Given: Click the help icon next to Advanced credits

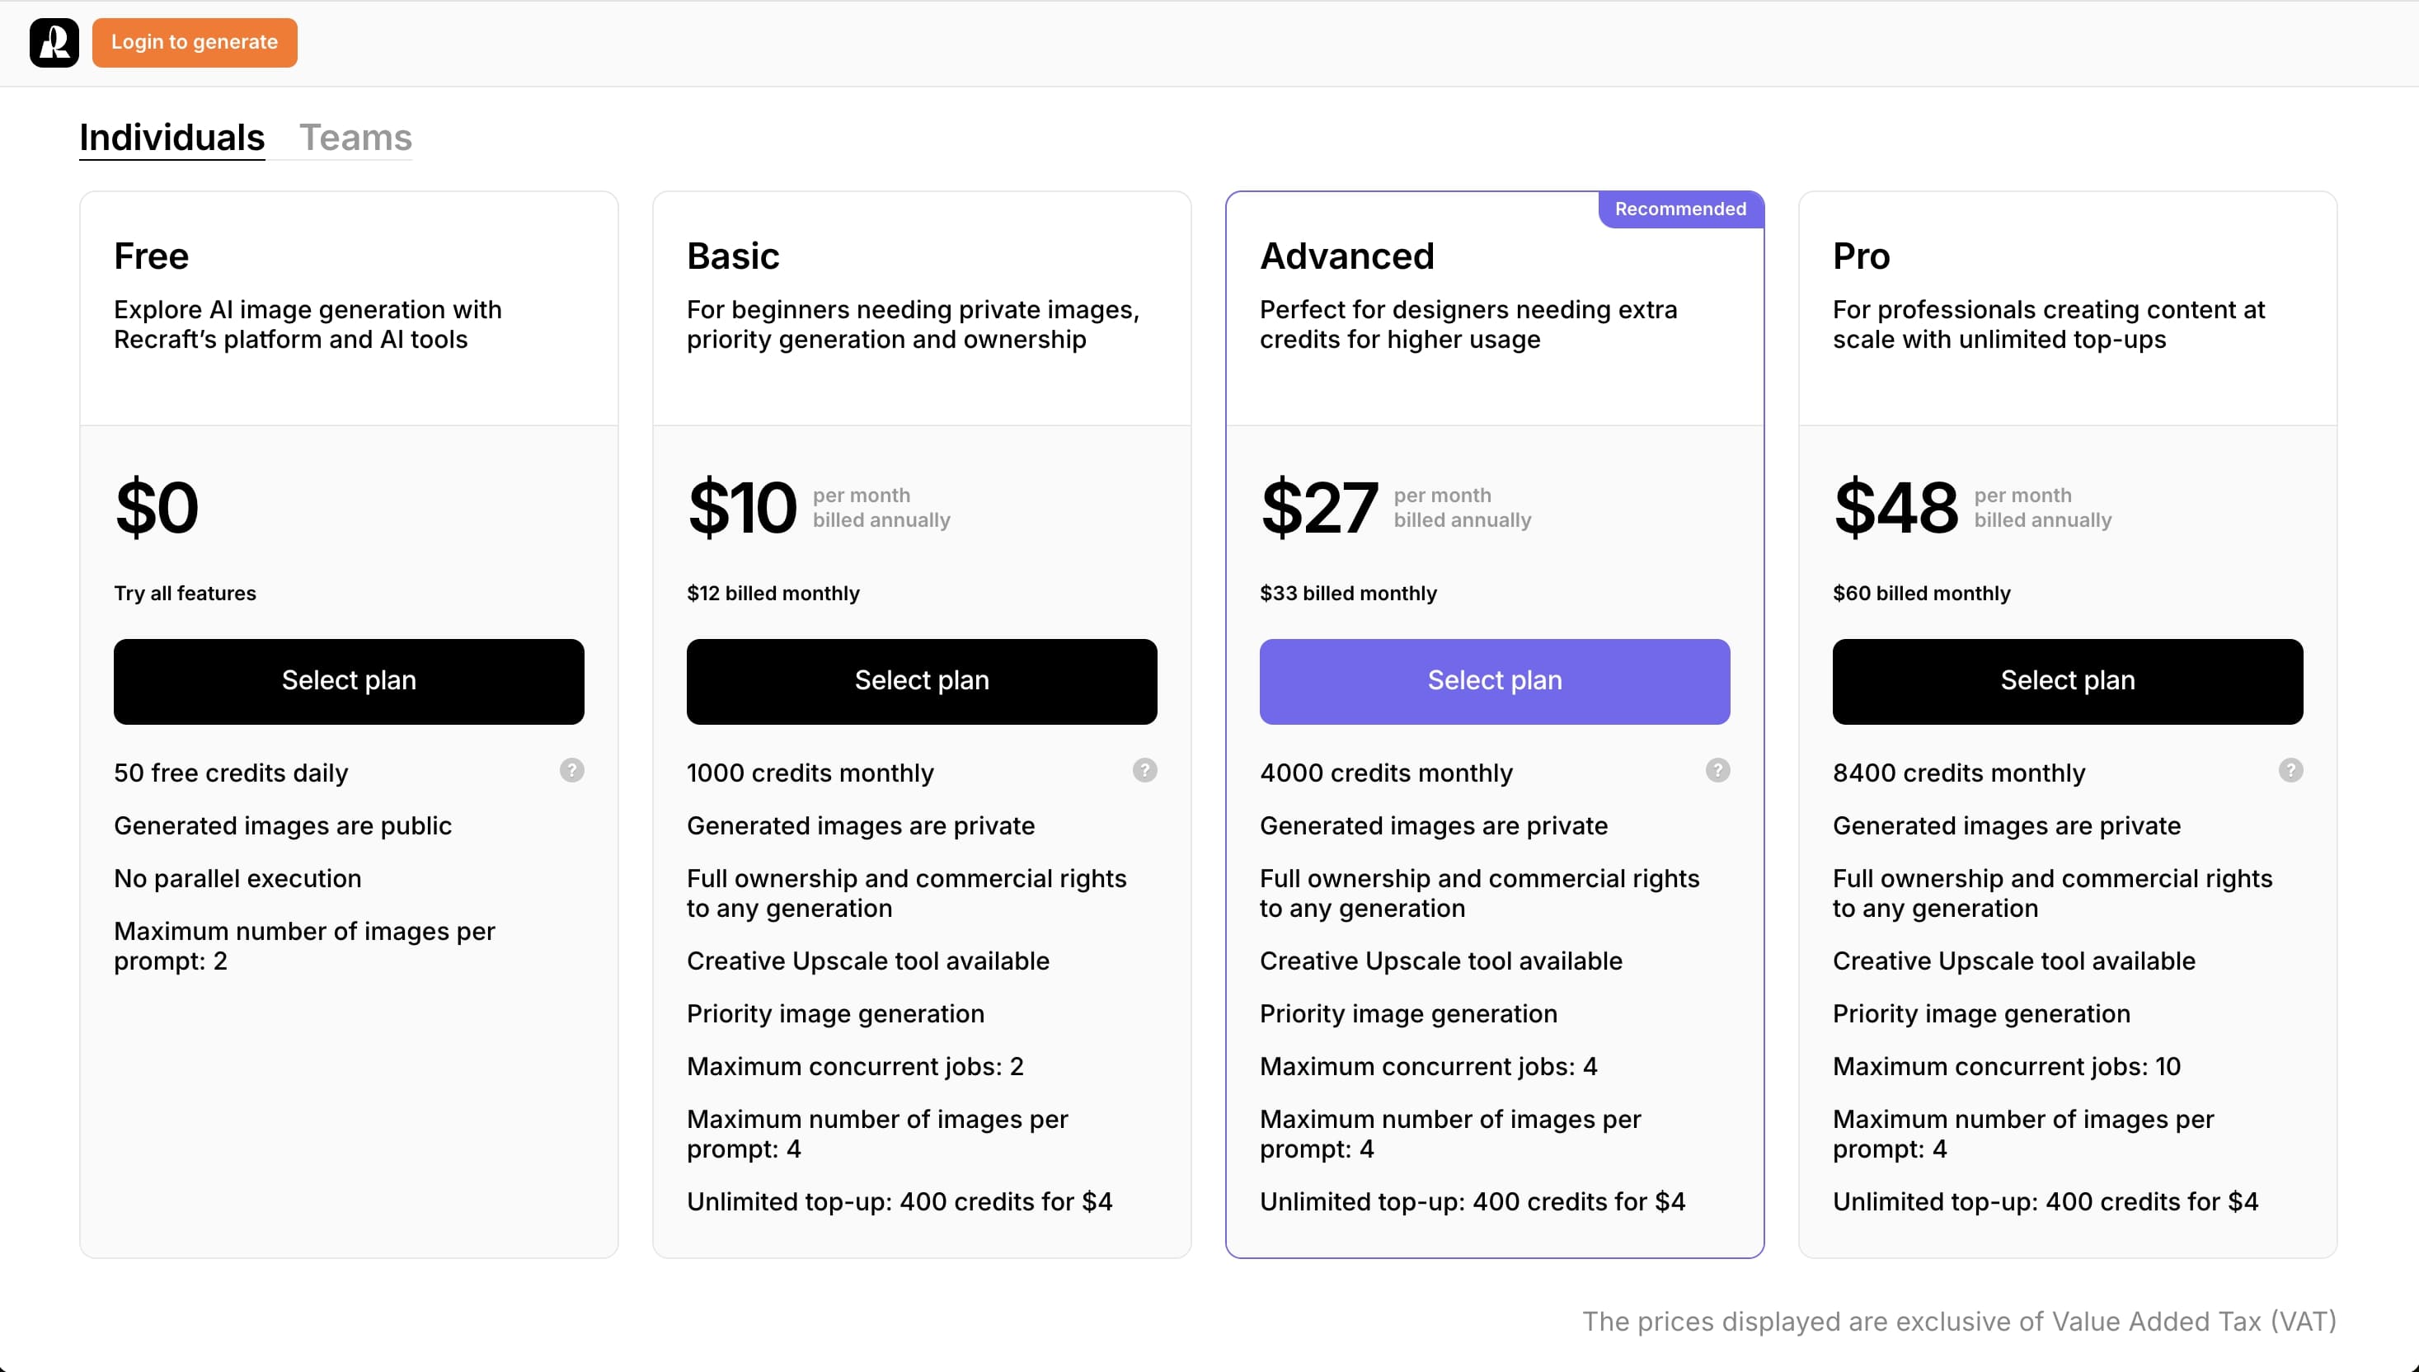Looking at the screenshot, I should click(x=1718, y=771).
